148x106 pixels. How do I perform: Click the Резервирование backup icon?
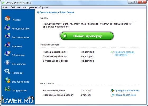point(7,27)
